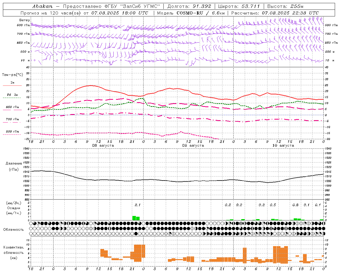This screenshot has height=271, width=339.
Task: Click the station name "Abakan" in the header
Action: coord(42,6)
